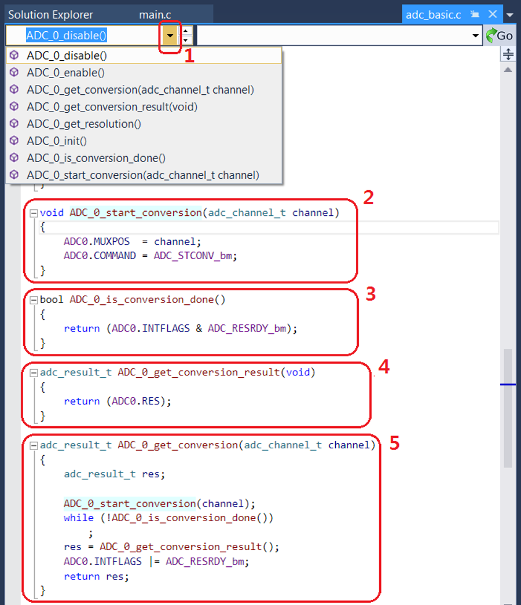This screenshot has height=605, width=521.
Task: Click the 'adc_result_t res;' declaration
Action: tap(114, 474)
